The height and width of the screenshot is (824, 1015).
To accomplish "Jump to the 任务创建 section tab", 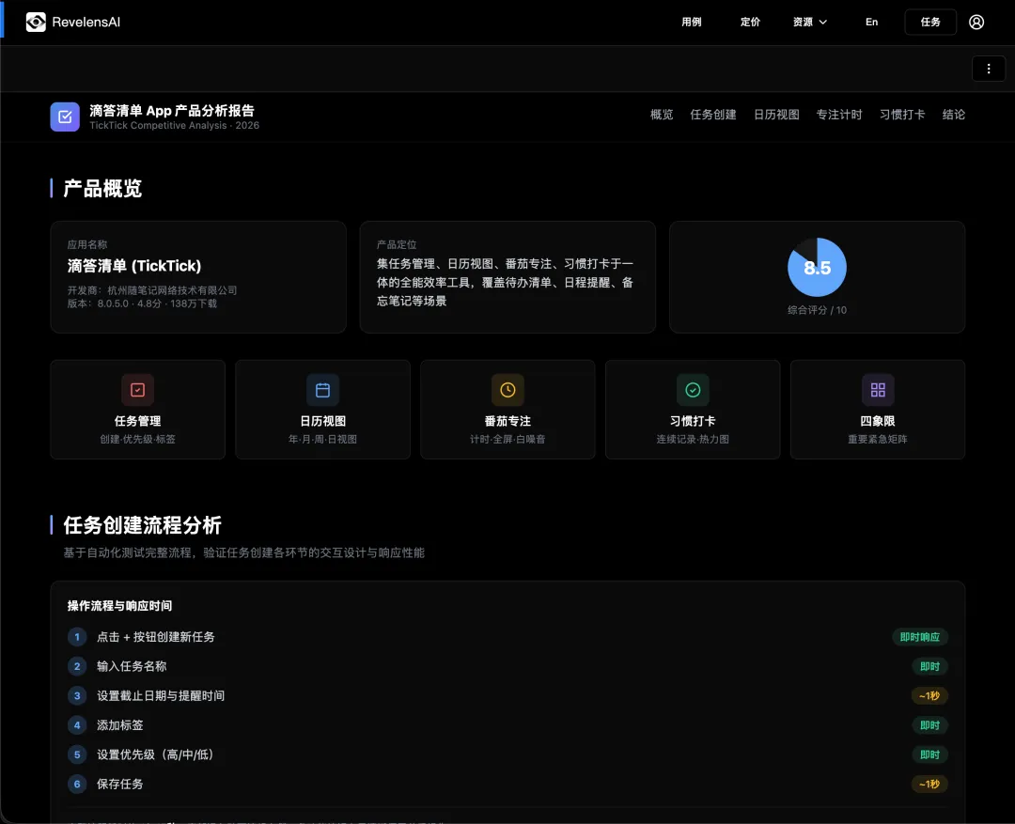I will click(x=713, y=115).
